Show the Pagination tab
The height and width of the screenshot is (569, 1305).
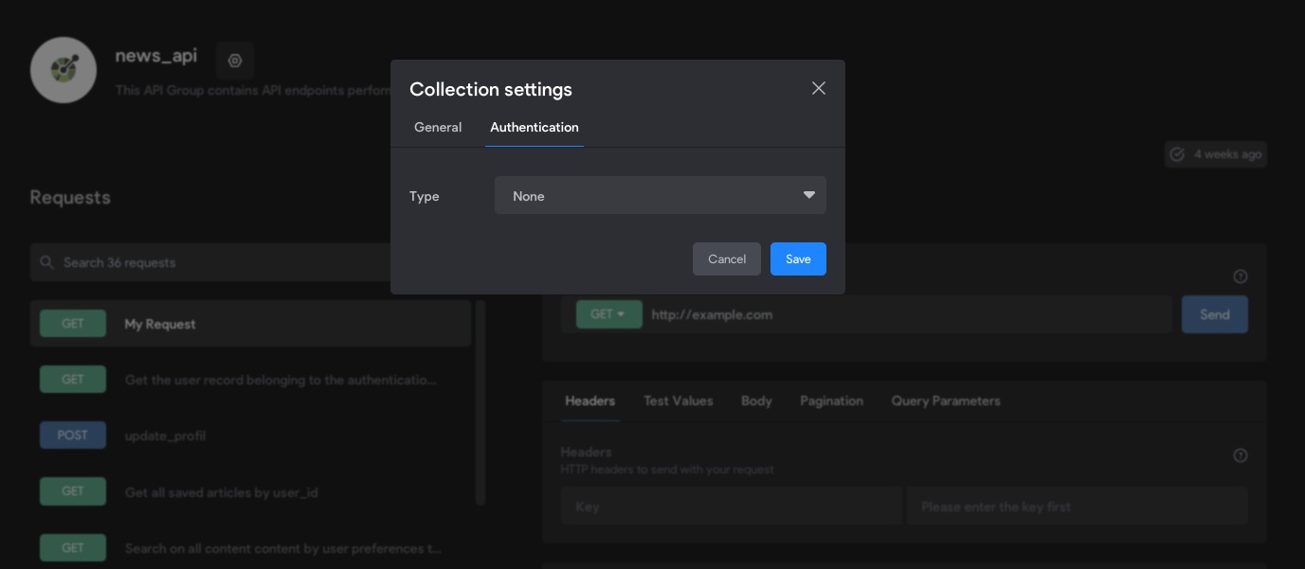coord(831,401)
